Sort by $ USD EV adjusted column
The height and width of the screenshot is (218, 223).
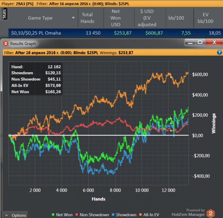(x=147, y=18)
